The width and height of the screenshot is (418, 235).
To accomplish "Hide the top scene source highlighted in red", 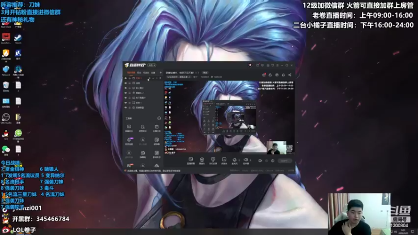I will [126, 78].
